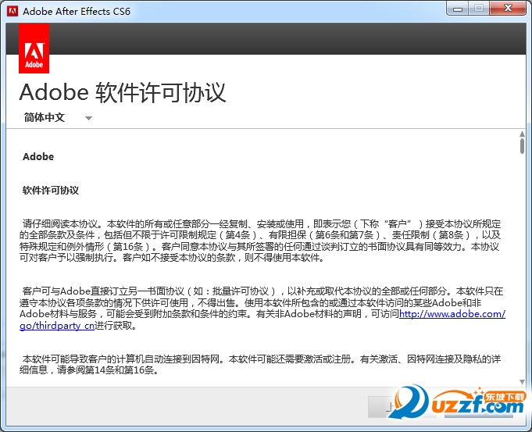Click the "Adobe 软件许可协议" page title

click(x=123, y=92)
